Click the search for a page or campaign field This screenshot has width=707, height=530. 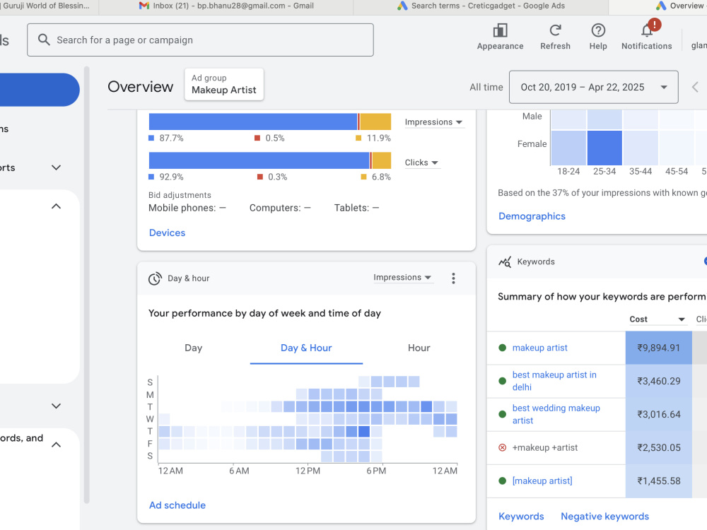coord(200,40)
